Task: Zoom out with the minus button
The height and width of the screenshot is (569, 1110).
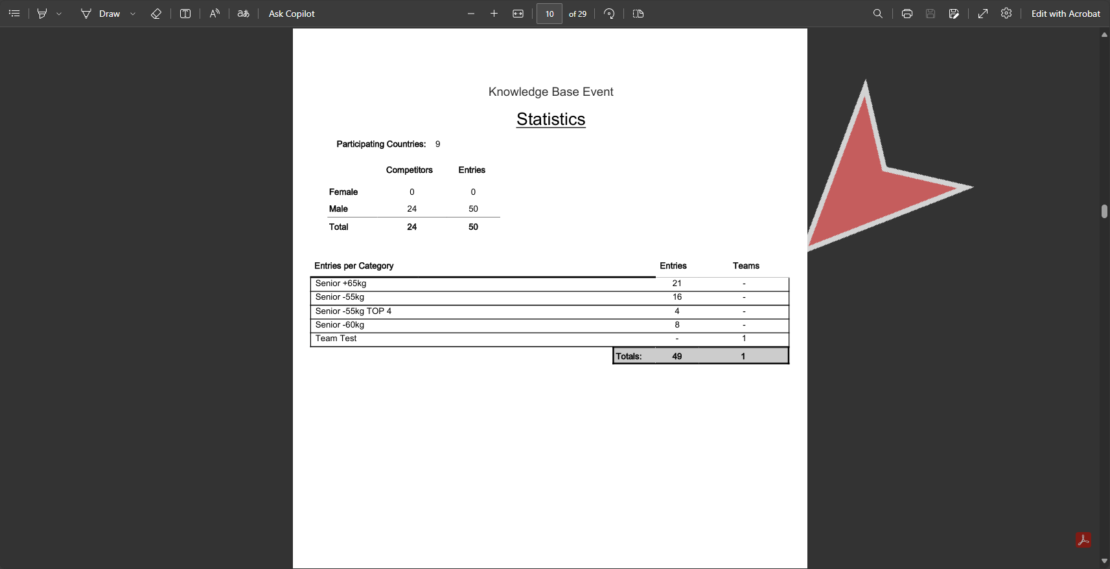Action: pos(471,14)
